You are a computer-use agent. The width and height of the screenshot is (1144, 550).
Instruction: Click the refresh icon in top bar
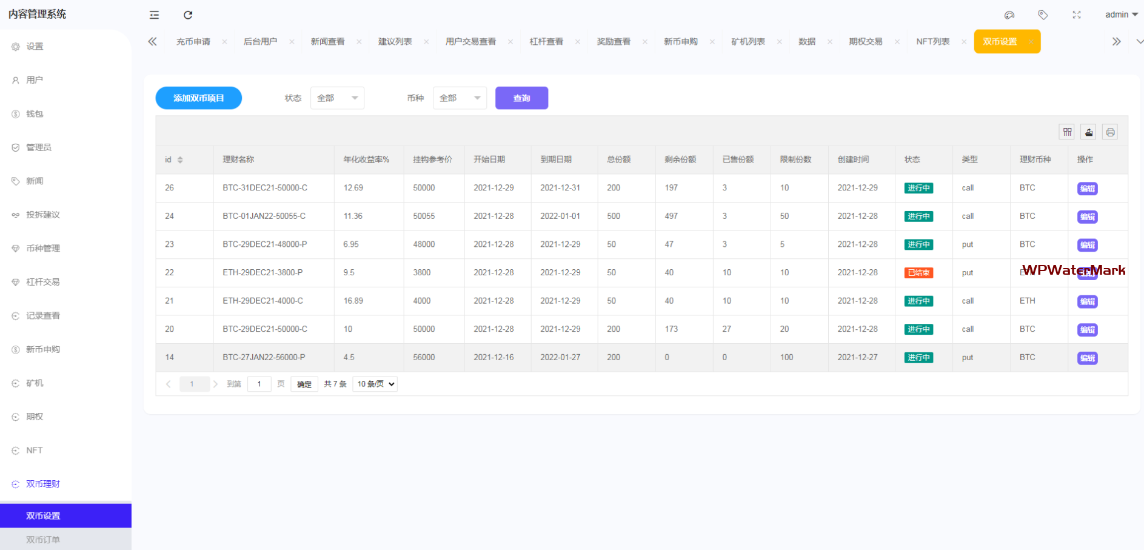[188, 15]
